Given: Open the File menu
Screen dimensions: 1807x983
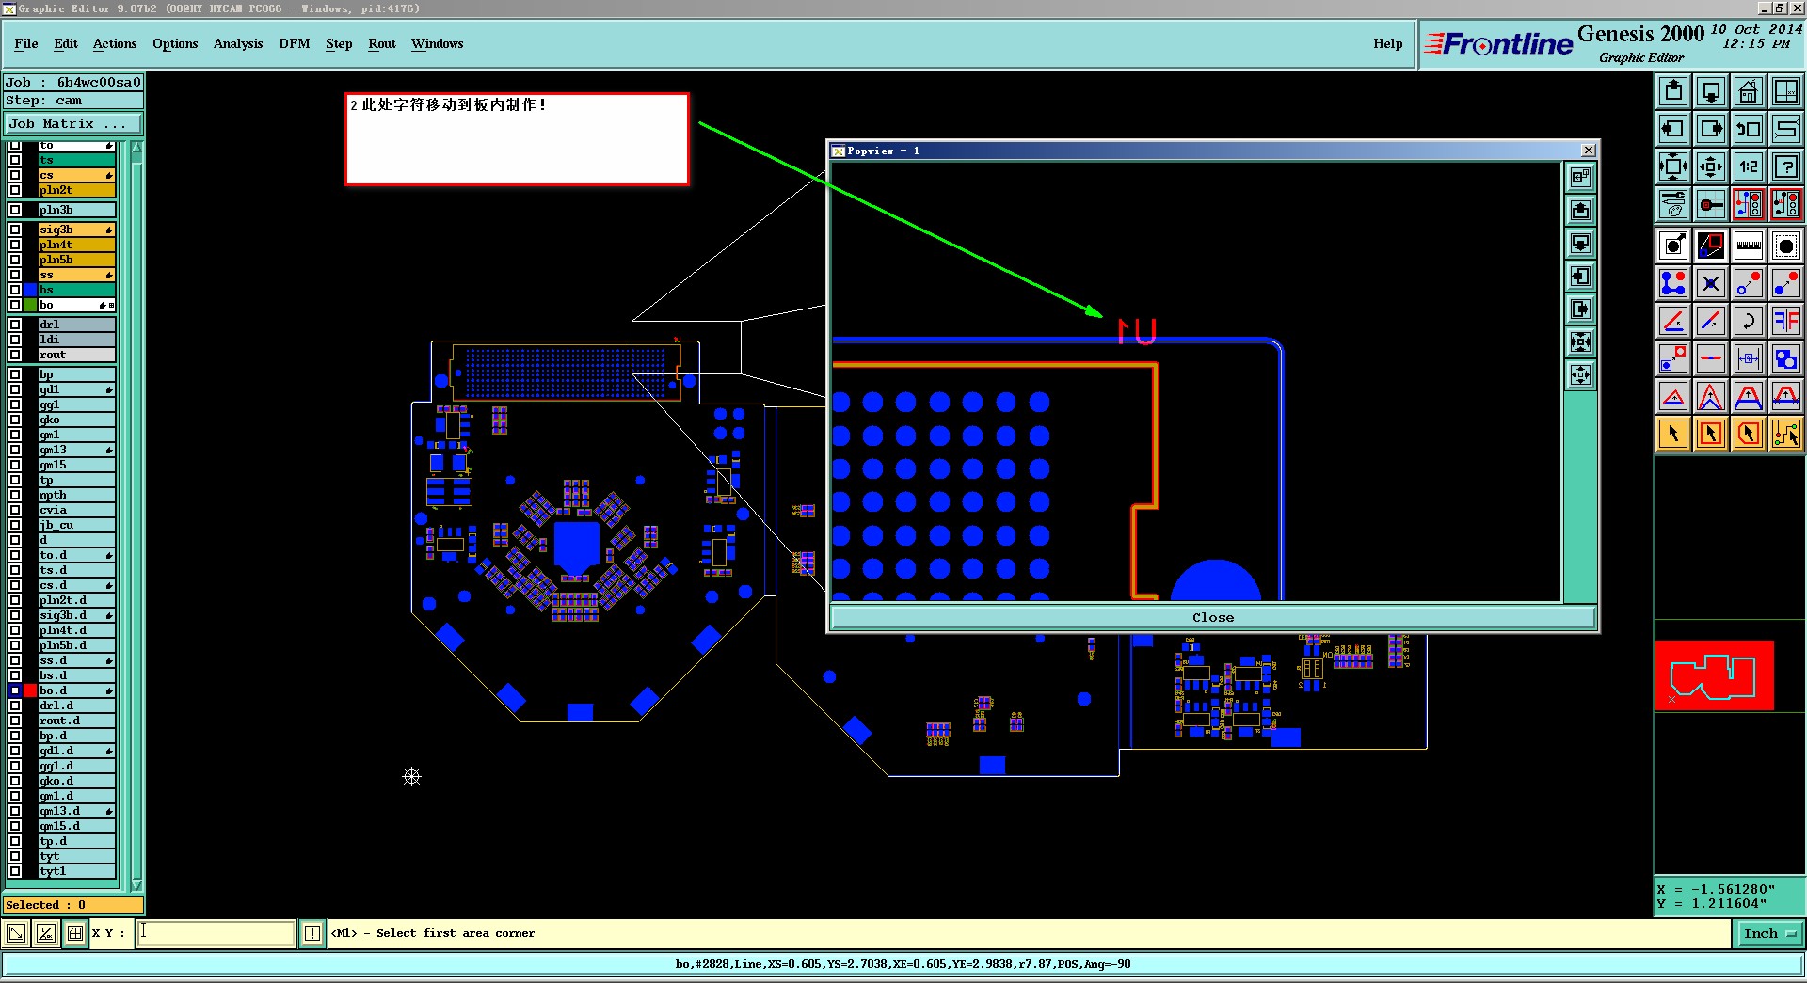Looking at the screenshot, I should 26,44.
